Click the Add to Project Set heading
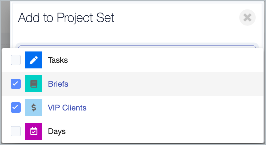 [x=66, y=18]
